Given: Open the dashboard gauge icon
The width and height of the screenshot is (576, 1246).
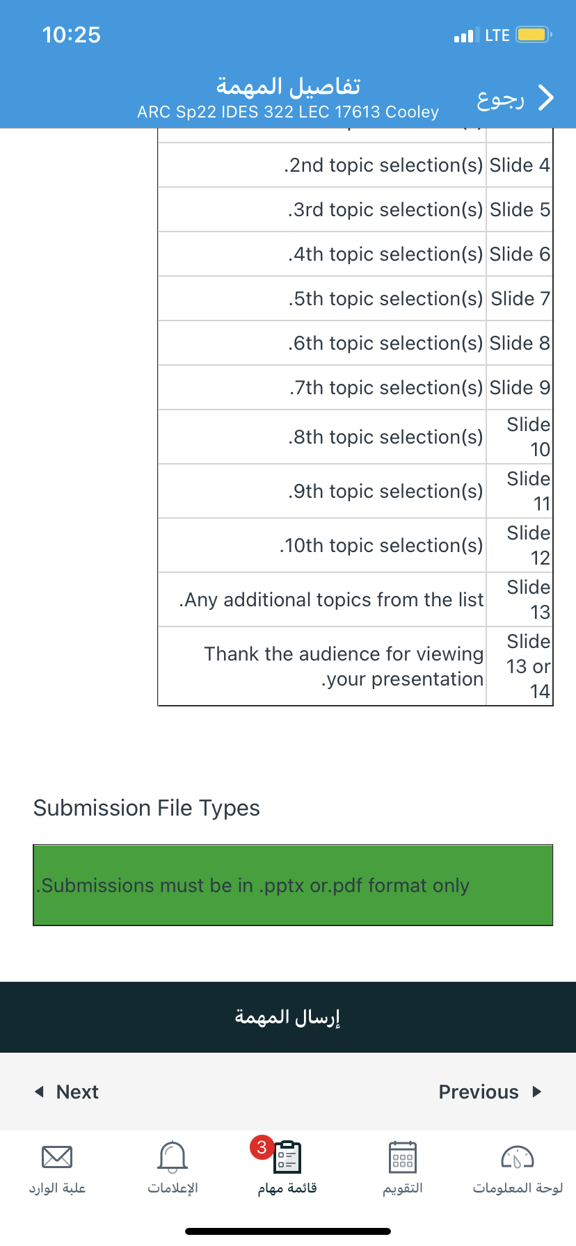Looking at the screenshot, I should pyautogui.click(x=518, y=1157).
